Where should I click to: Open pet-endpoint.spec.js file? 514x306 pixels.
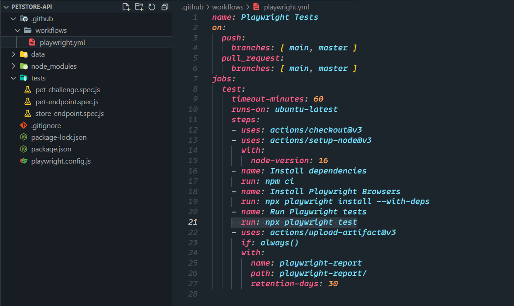pyautogui.click(x=67, y=102)
